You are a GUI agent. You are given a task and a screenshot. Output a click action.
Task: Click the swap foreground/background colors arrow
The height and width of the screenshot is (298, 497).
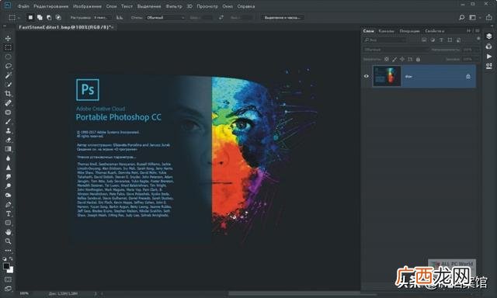pos(11,258)
